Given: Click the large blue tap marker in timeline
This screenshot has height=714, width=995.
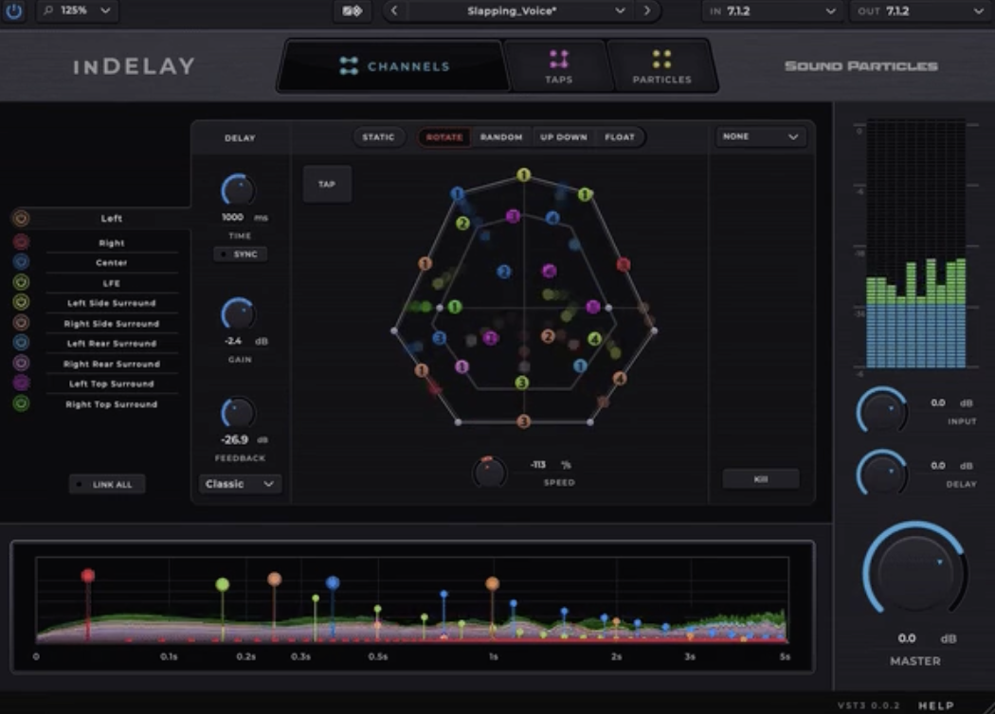Looking at the screenshot, I should pyautogui.click(x=333, y=582).
